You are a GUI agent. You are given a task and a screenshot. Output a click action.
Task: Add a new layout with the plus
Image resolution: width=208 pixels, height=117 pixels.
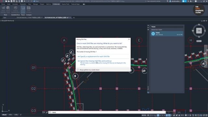click(x=20, y=115)
